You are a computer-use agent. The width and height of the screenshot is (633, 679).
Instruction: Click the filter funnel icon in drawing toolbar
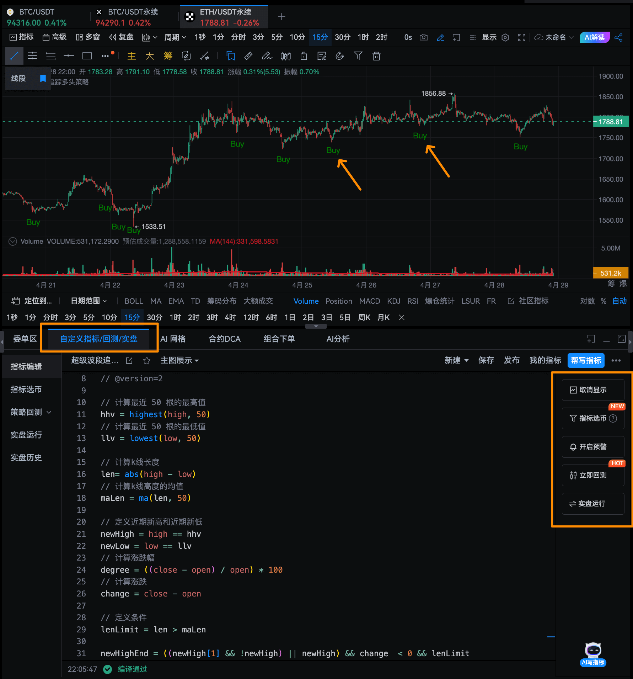(x=358, y=56)
